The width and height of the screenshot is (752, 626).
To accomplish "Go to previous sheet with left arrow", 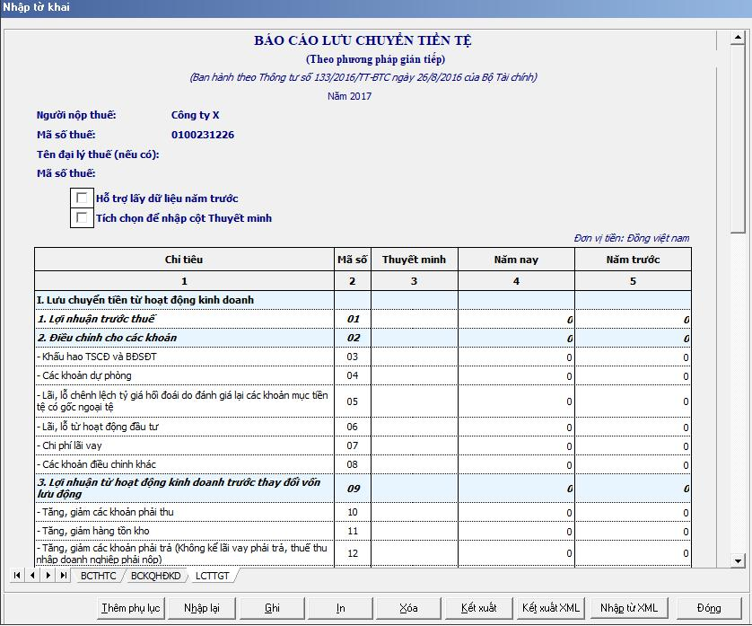I will [33, 575].
